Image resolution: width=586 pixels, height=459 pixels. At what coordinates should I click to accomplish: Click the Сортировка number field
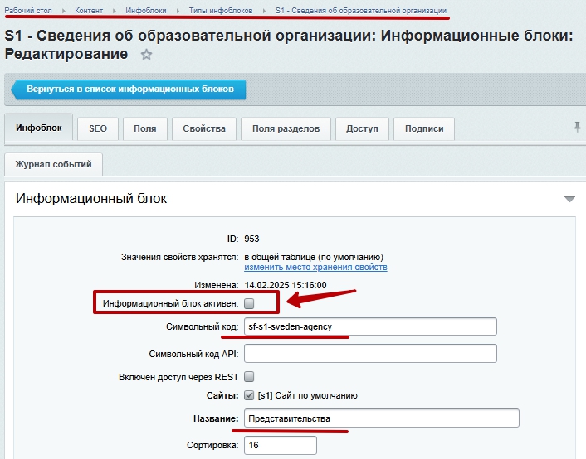[x=280, y=446]
